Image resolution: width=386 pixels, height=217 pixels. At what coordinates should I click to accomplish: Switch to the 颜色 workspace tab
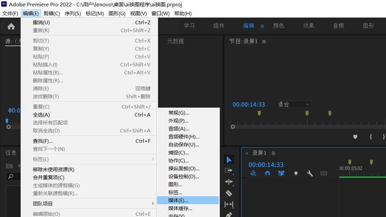click(x=279, y=26)
